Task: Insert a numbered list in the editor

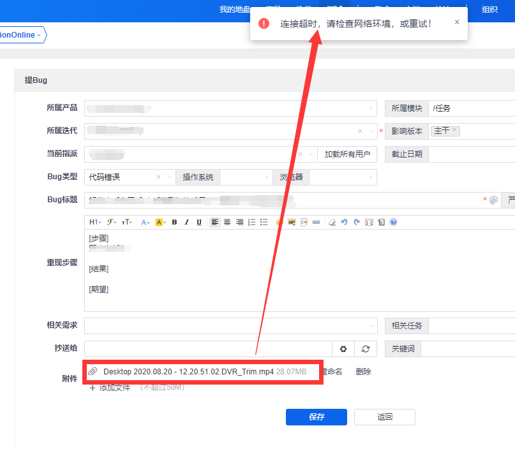Action: (251, 222)
